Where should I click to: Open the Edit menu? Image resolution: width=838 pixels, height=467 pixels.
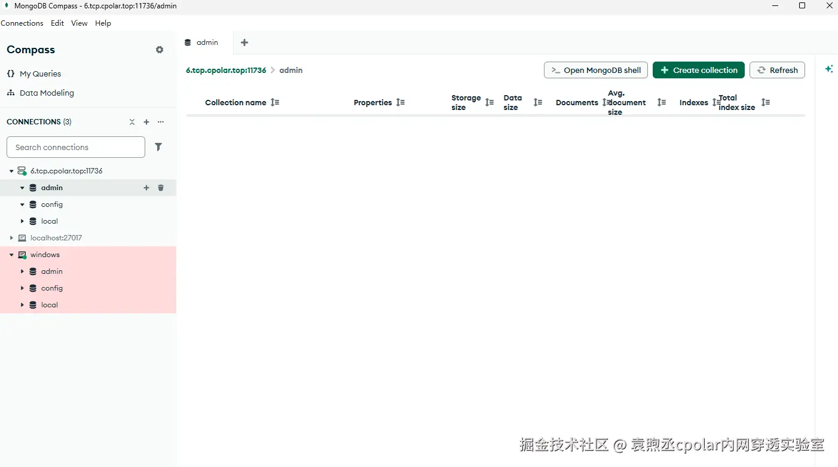tap(57, 23)
